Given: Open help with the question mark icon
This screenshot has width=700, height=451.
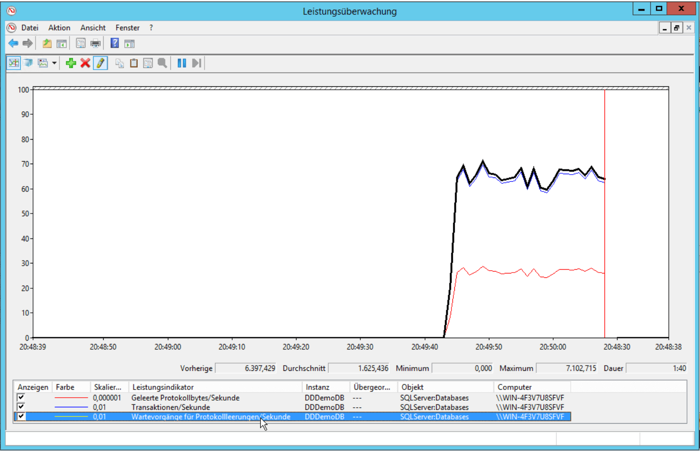Looking at the screenshot, I should 115,44.
